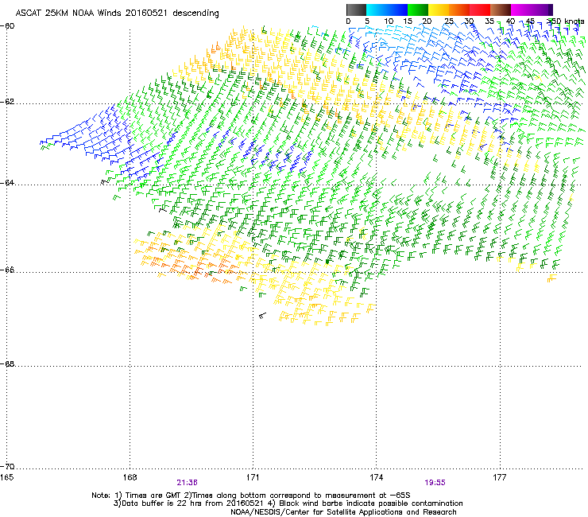Click the 19:55 swath time label
The image size is (588, 517).
435,483
